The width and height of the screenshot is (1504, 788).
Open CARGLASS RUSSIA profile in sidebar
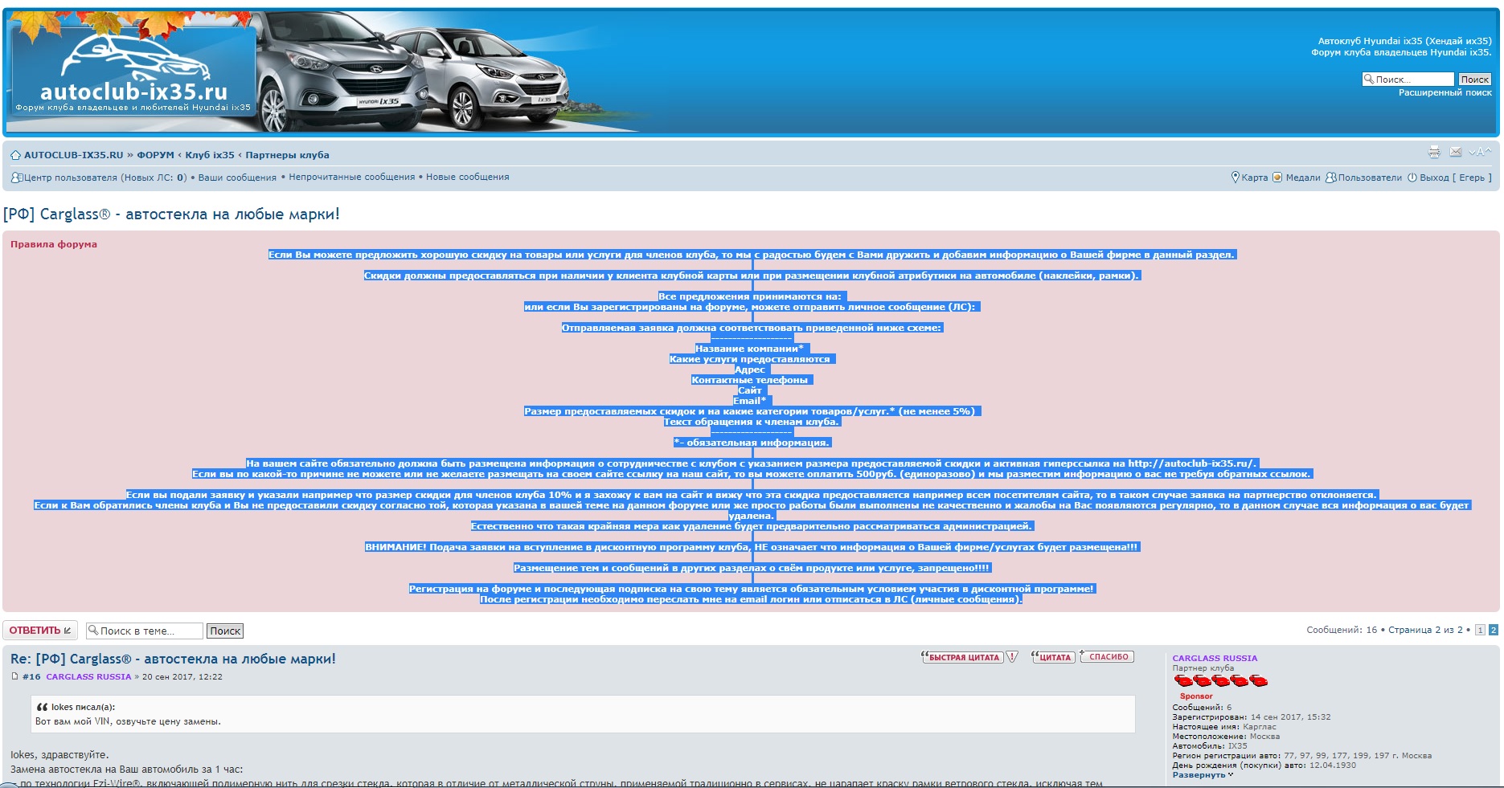point(1215,658)
